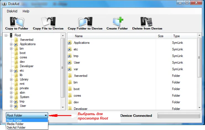Click the dev folder icon in file list

(70, 102)
